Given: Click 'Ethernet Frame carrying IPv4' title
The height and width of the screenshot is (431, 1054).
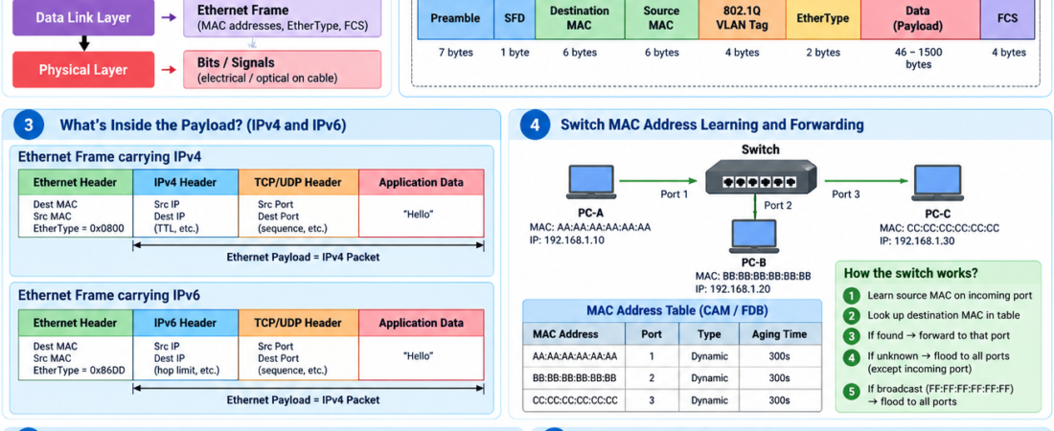Looking at the screenshot, I should [x=109, y=157].
